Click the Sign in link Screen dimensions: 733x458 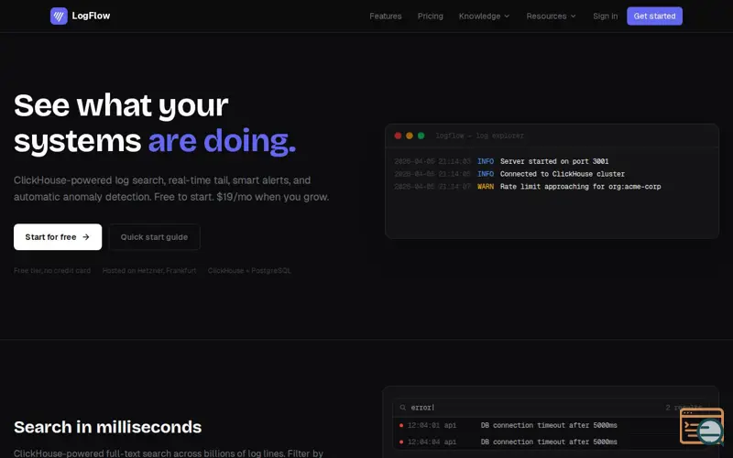(605, 16)
